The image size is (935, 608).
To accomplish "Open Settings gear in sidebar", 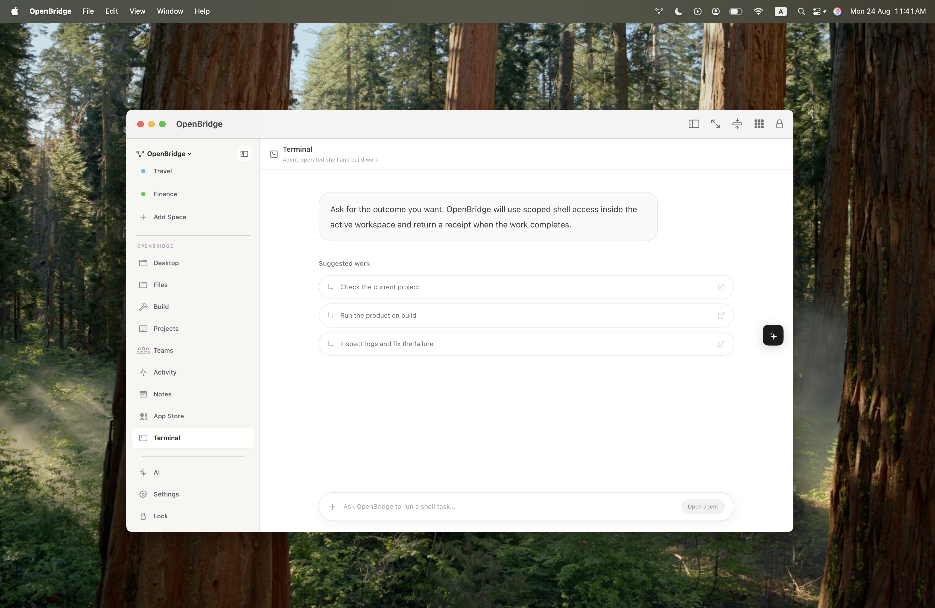I will click(x=192, y=494).
